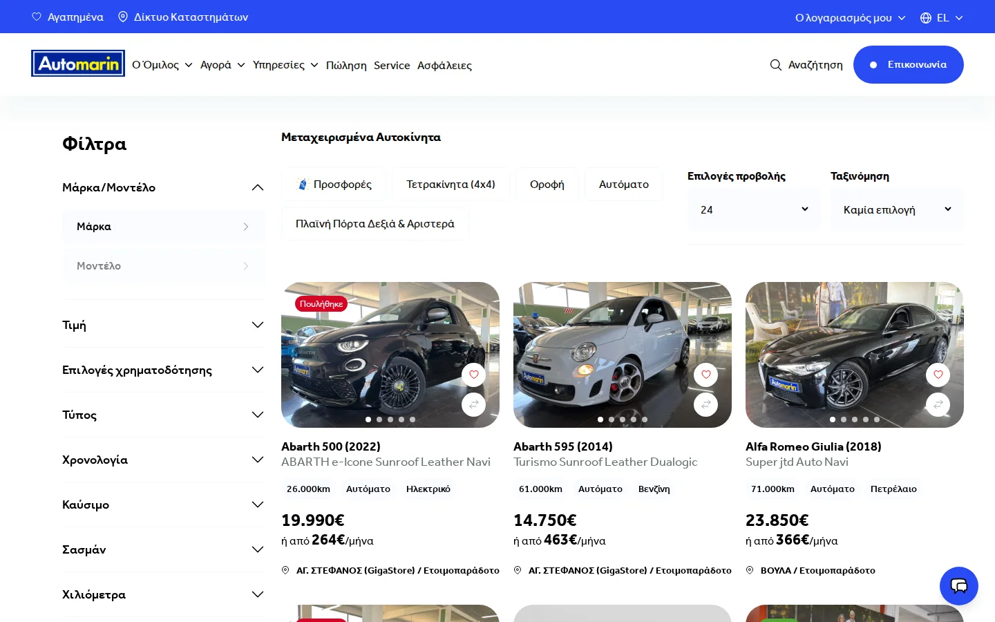
Task: Open the EL language globe selector
Action: 942,17
